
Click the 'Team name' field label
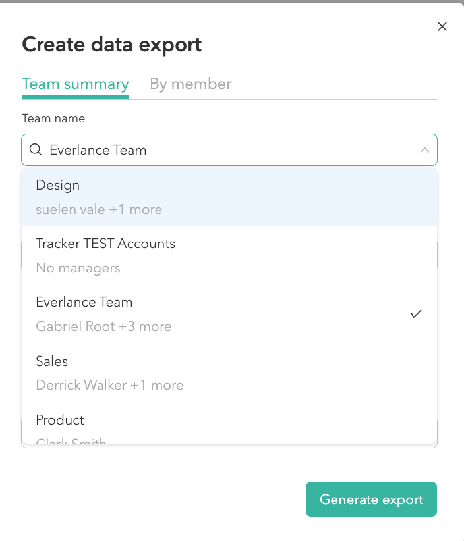click(x=53, y=118)
